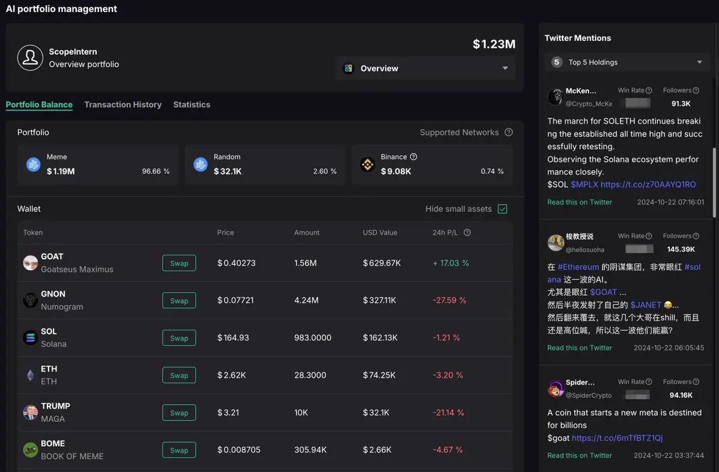Image resolution: width=719 pixels, height=472 pixels.
Task: Click TRUMP's -21.14 % P/L value
Action: pos(448,413)
